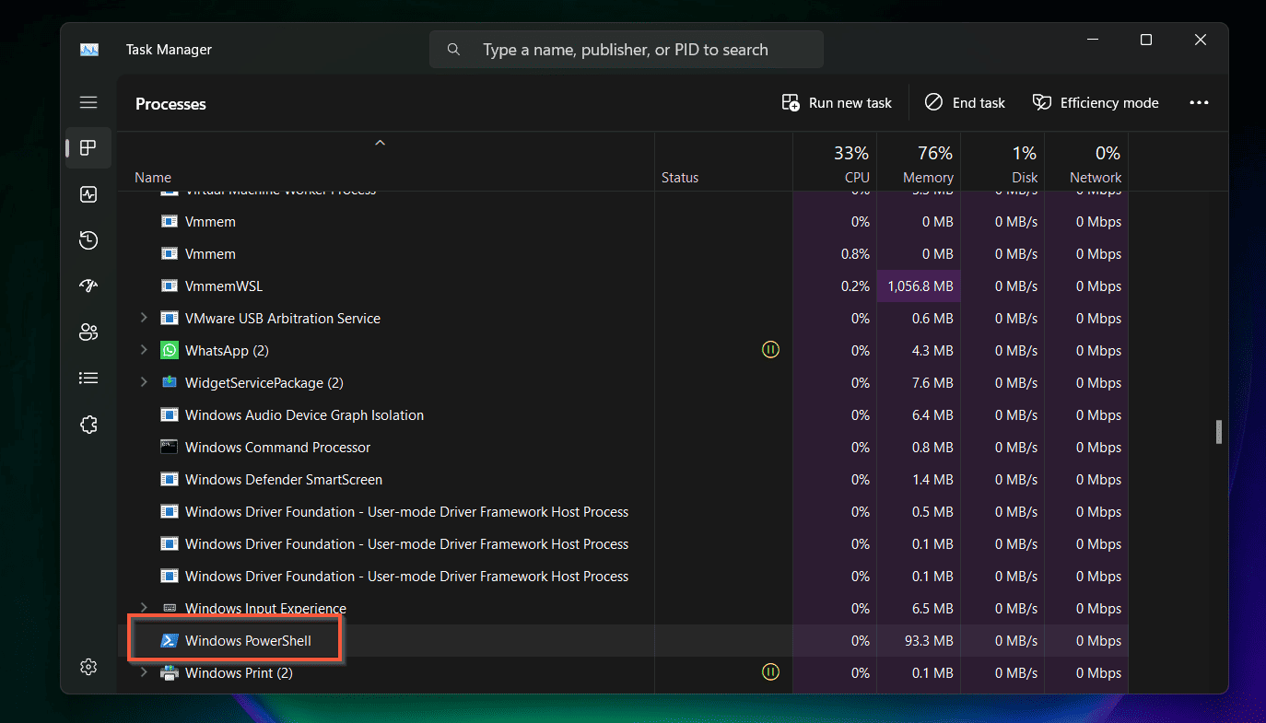Click the Windows Command Processor icon
This screenshot has width=1266, height=723.
[x=169, y=448]
